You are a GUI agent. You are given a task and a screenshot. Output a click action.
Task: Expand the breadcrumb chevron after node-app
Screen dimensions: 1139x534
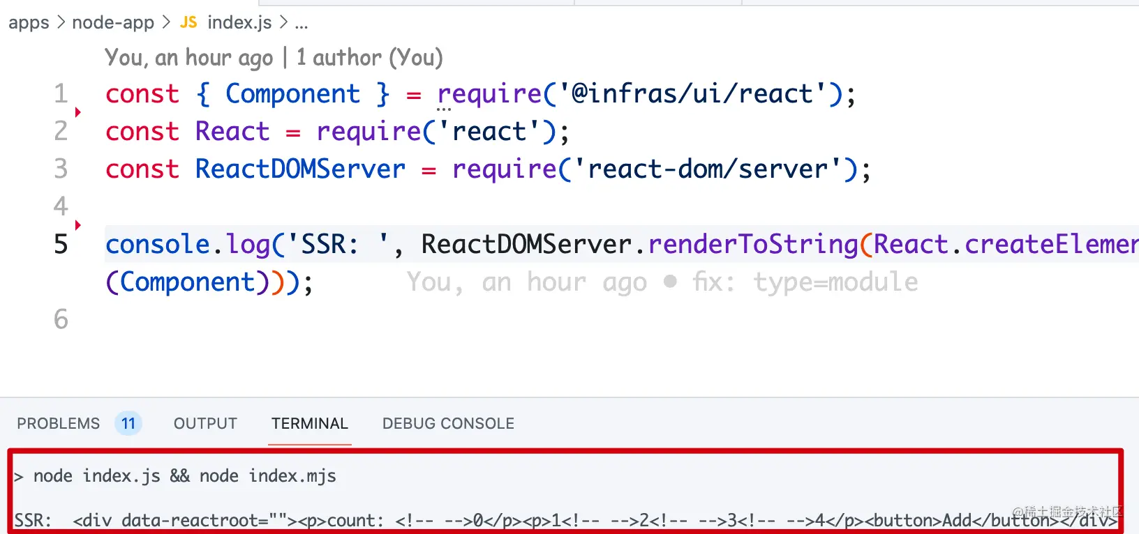click(x=166, y=22)
